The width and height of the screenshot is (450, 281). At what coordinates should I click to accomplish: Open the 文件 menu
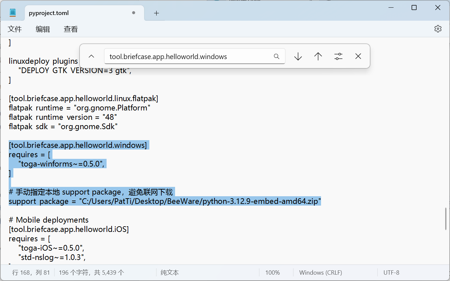[15, 29]
